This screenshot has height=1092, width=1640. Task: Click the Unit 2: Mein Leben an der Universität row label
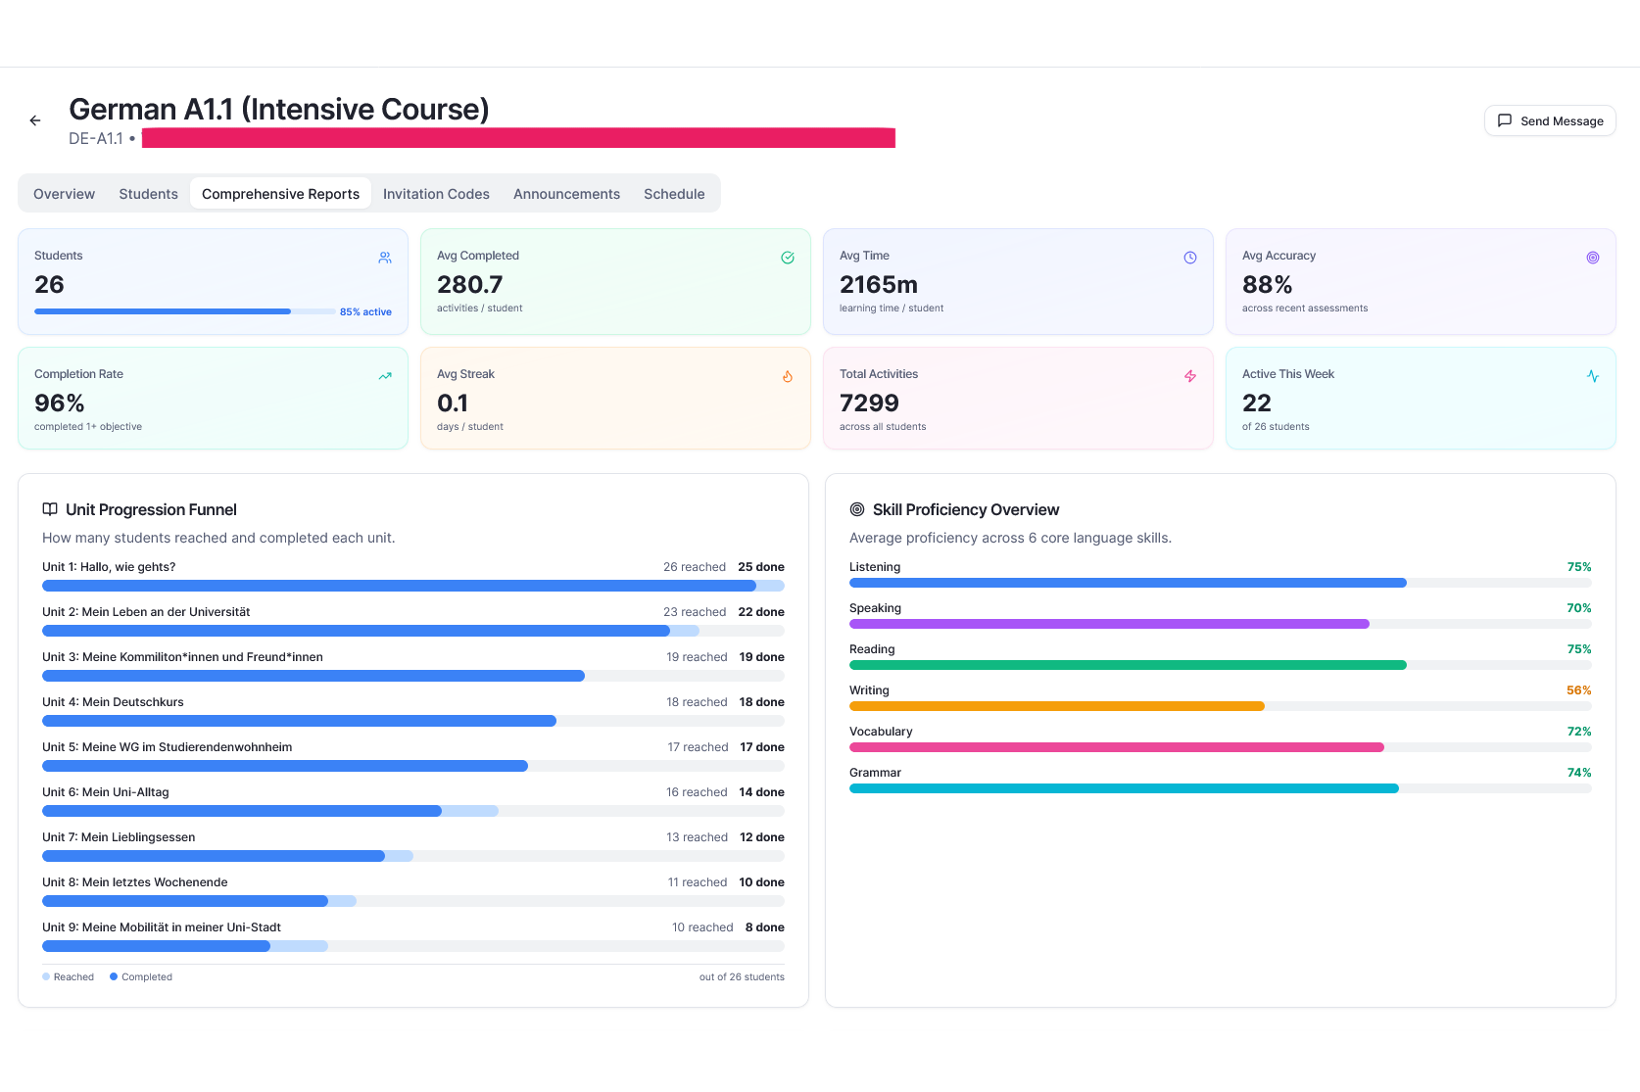tap(146, 612)
